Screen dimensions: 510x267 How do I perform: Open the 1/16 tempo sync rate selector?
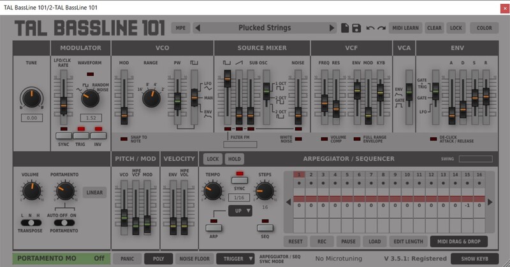point(239,198)
